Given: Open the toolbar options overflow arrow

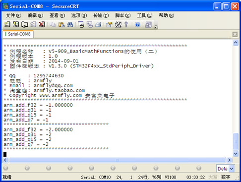Looking at the screenshot, I should tap(156, 26).
